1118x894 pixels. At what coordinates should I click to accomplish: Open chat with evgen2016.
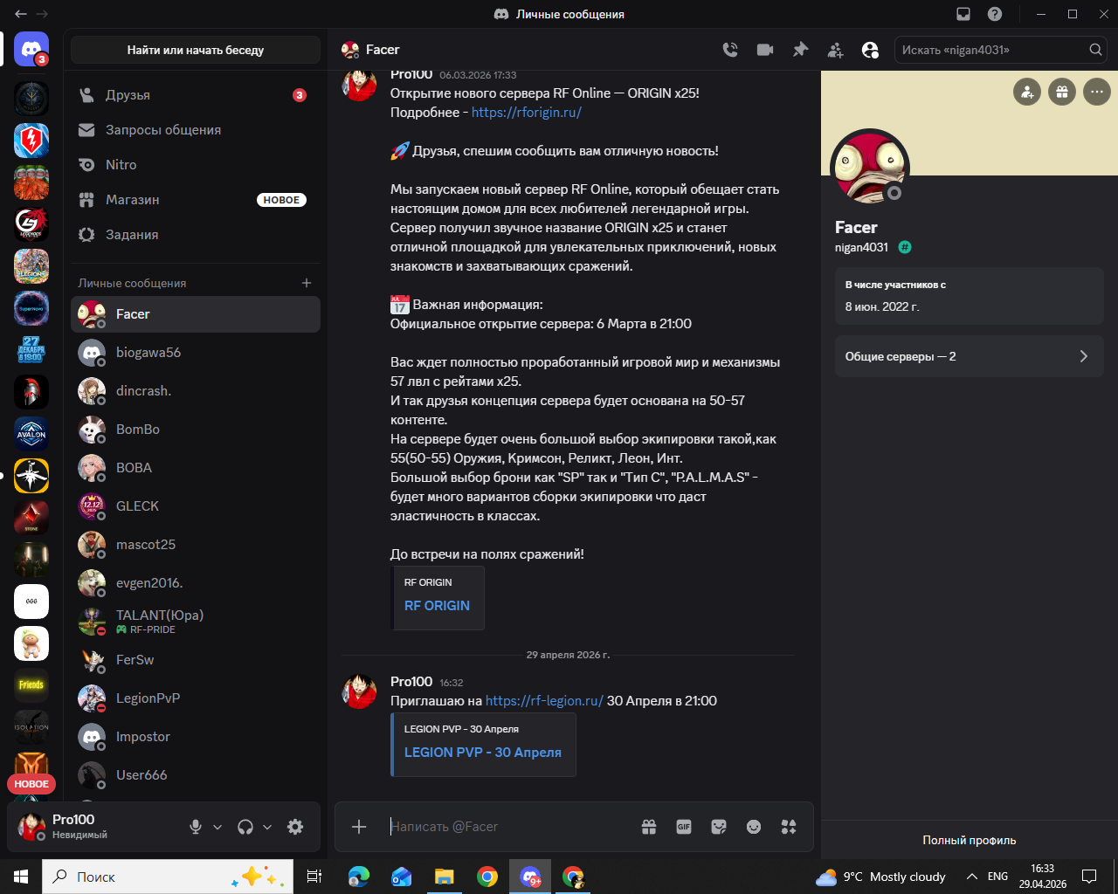pos(196,583)
